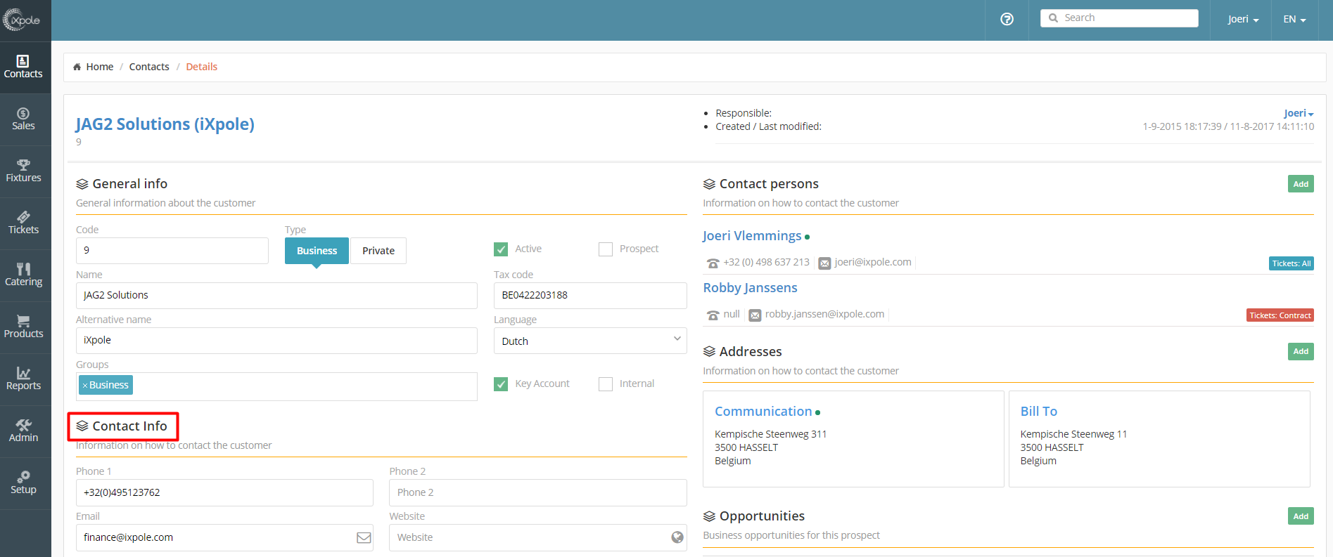1333x557 pixels.
Task: Add a new opportunity
Action: click(1301, 516)
